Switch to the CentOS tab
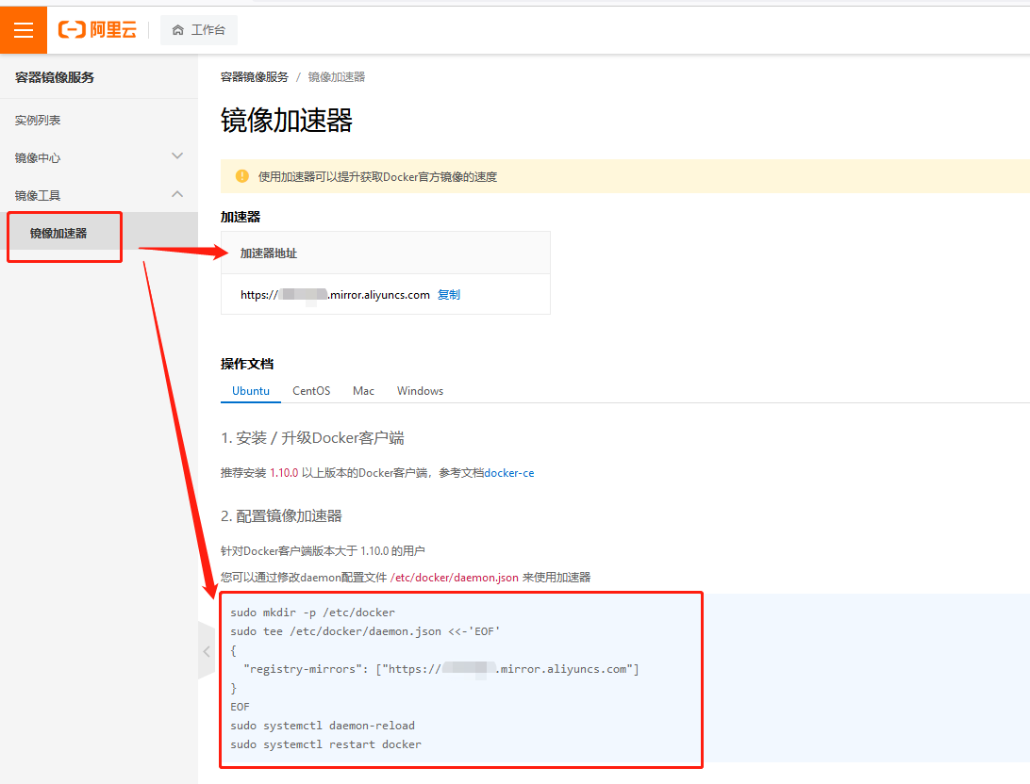Viewport: 1030px width, 784px height. [x=311, y=391]
